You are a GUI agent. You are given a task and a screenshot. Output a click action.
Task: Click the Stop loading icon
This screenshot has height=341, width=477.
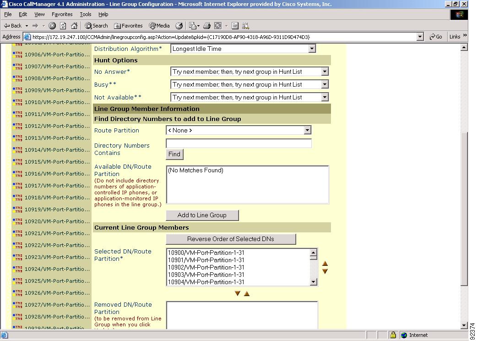(52, 26)
